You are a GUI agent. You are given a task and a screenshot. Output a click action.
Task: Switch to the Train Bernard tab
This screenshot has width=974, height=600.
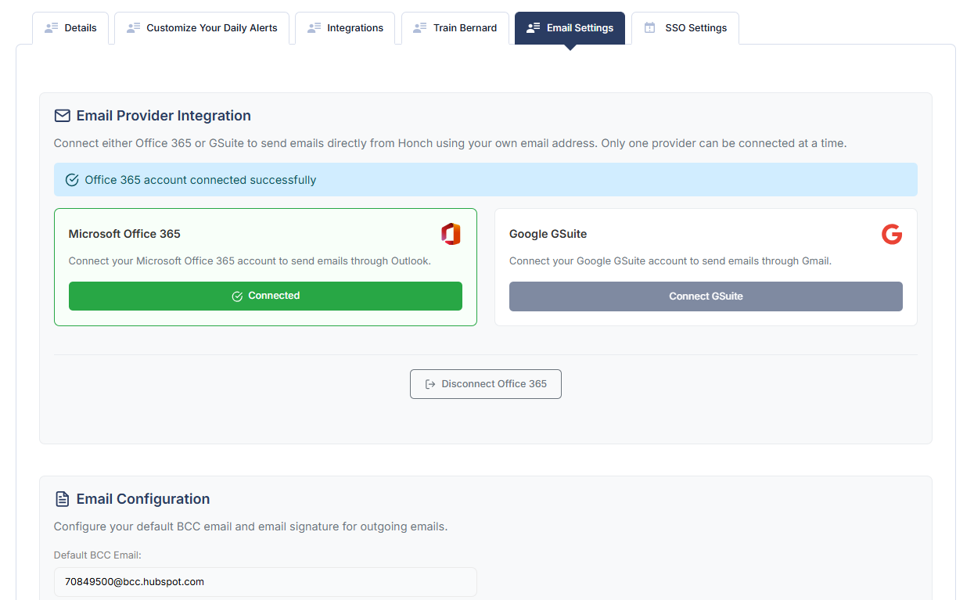click(x=465, y=28)
